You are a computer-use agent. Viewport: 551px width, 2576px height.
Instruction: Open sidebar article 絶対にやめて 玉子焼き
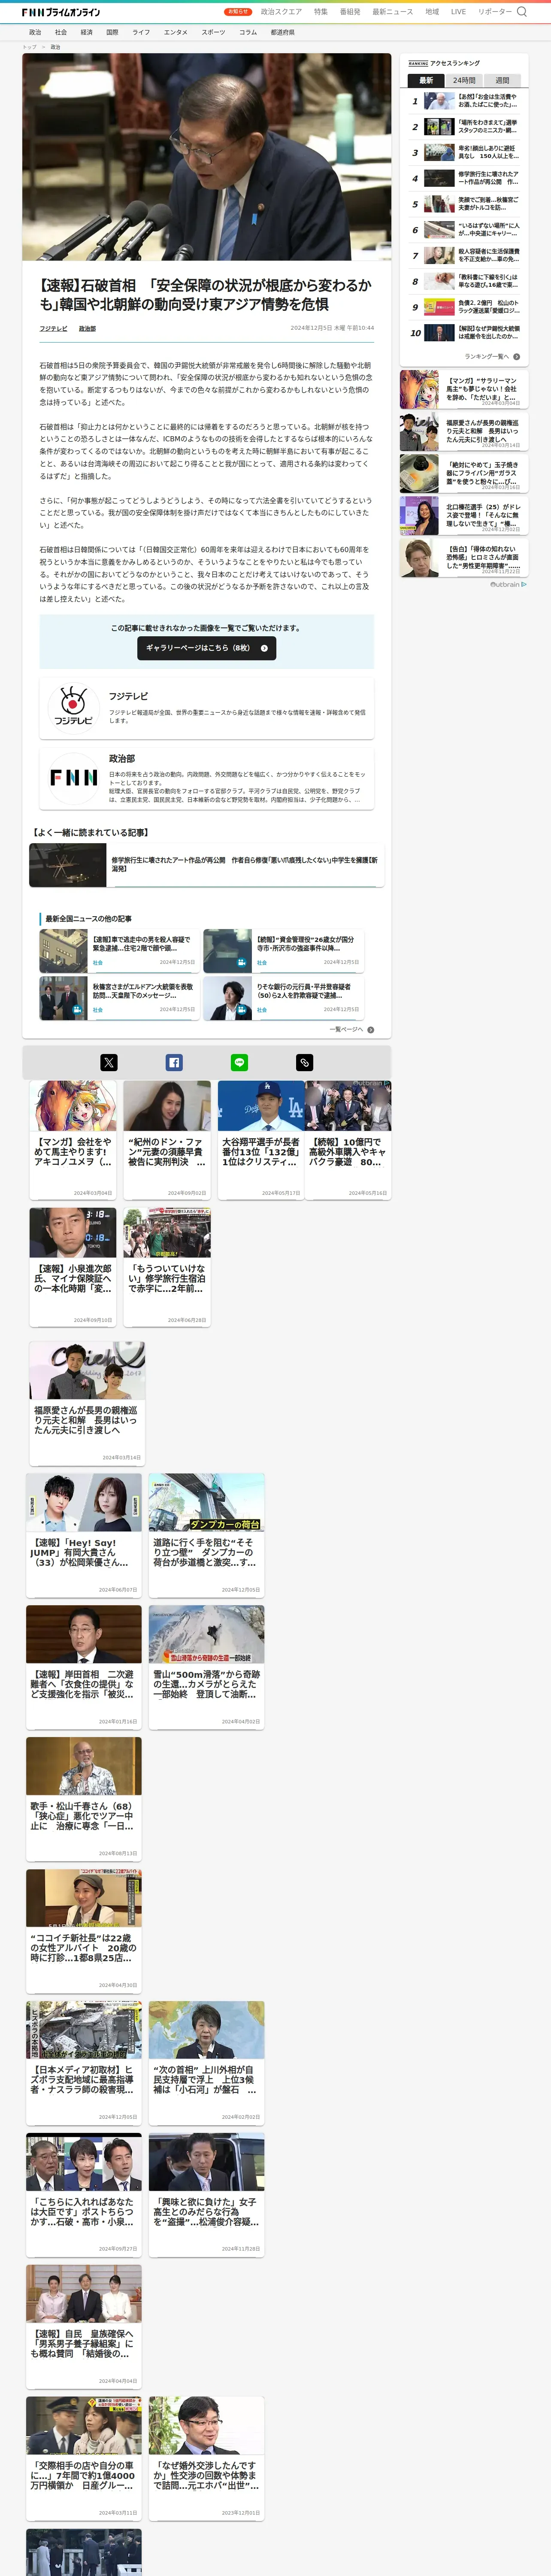463,473
